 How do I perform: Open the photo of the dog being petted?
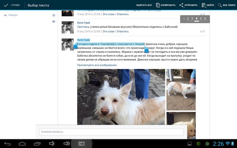181,90
